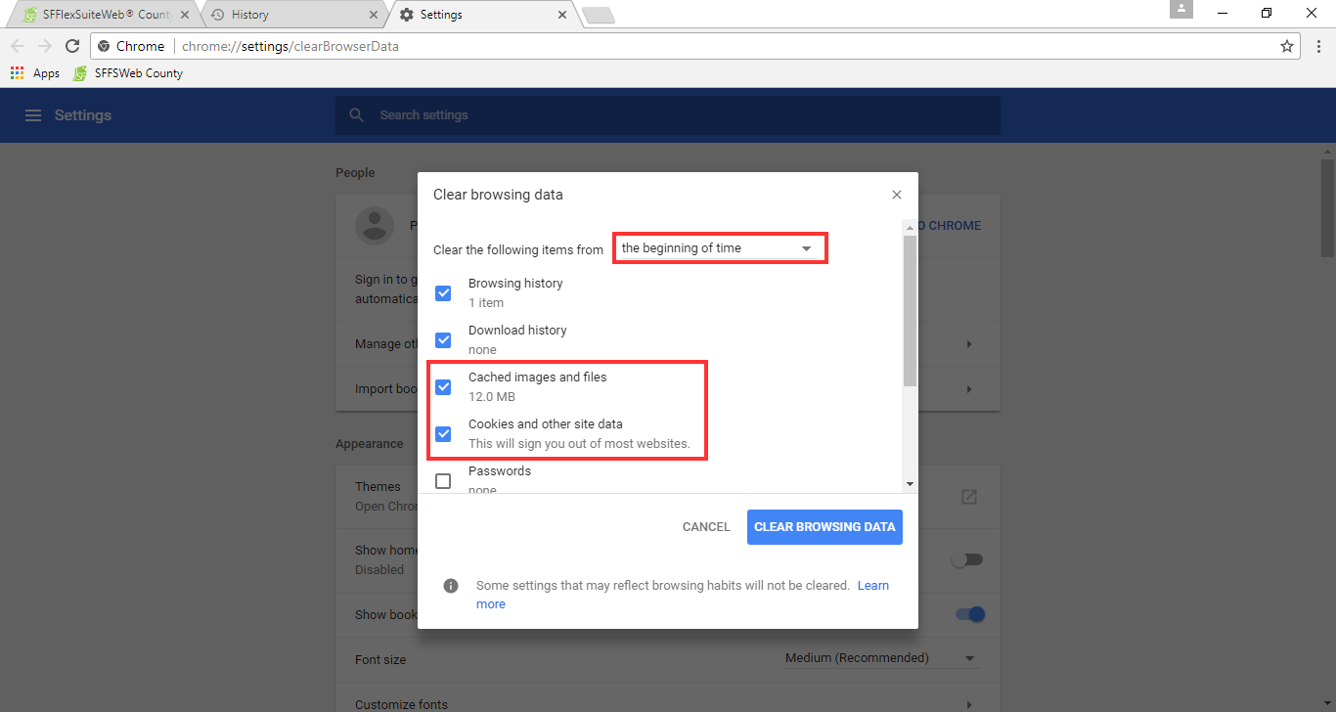1336x712 pixels.
Task: Click the dialog scroll down arrow
Action: [910, 484]
